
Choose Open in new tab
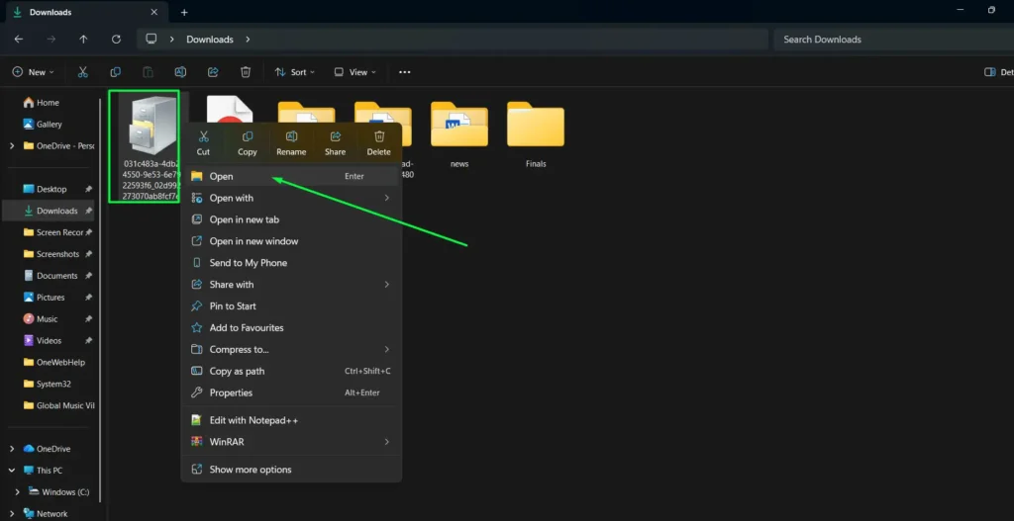pos(291,219)
